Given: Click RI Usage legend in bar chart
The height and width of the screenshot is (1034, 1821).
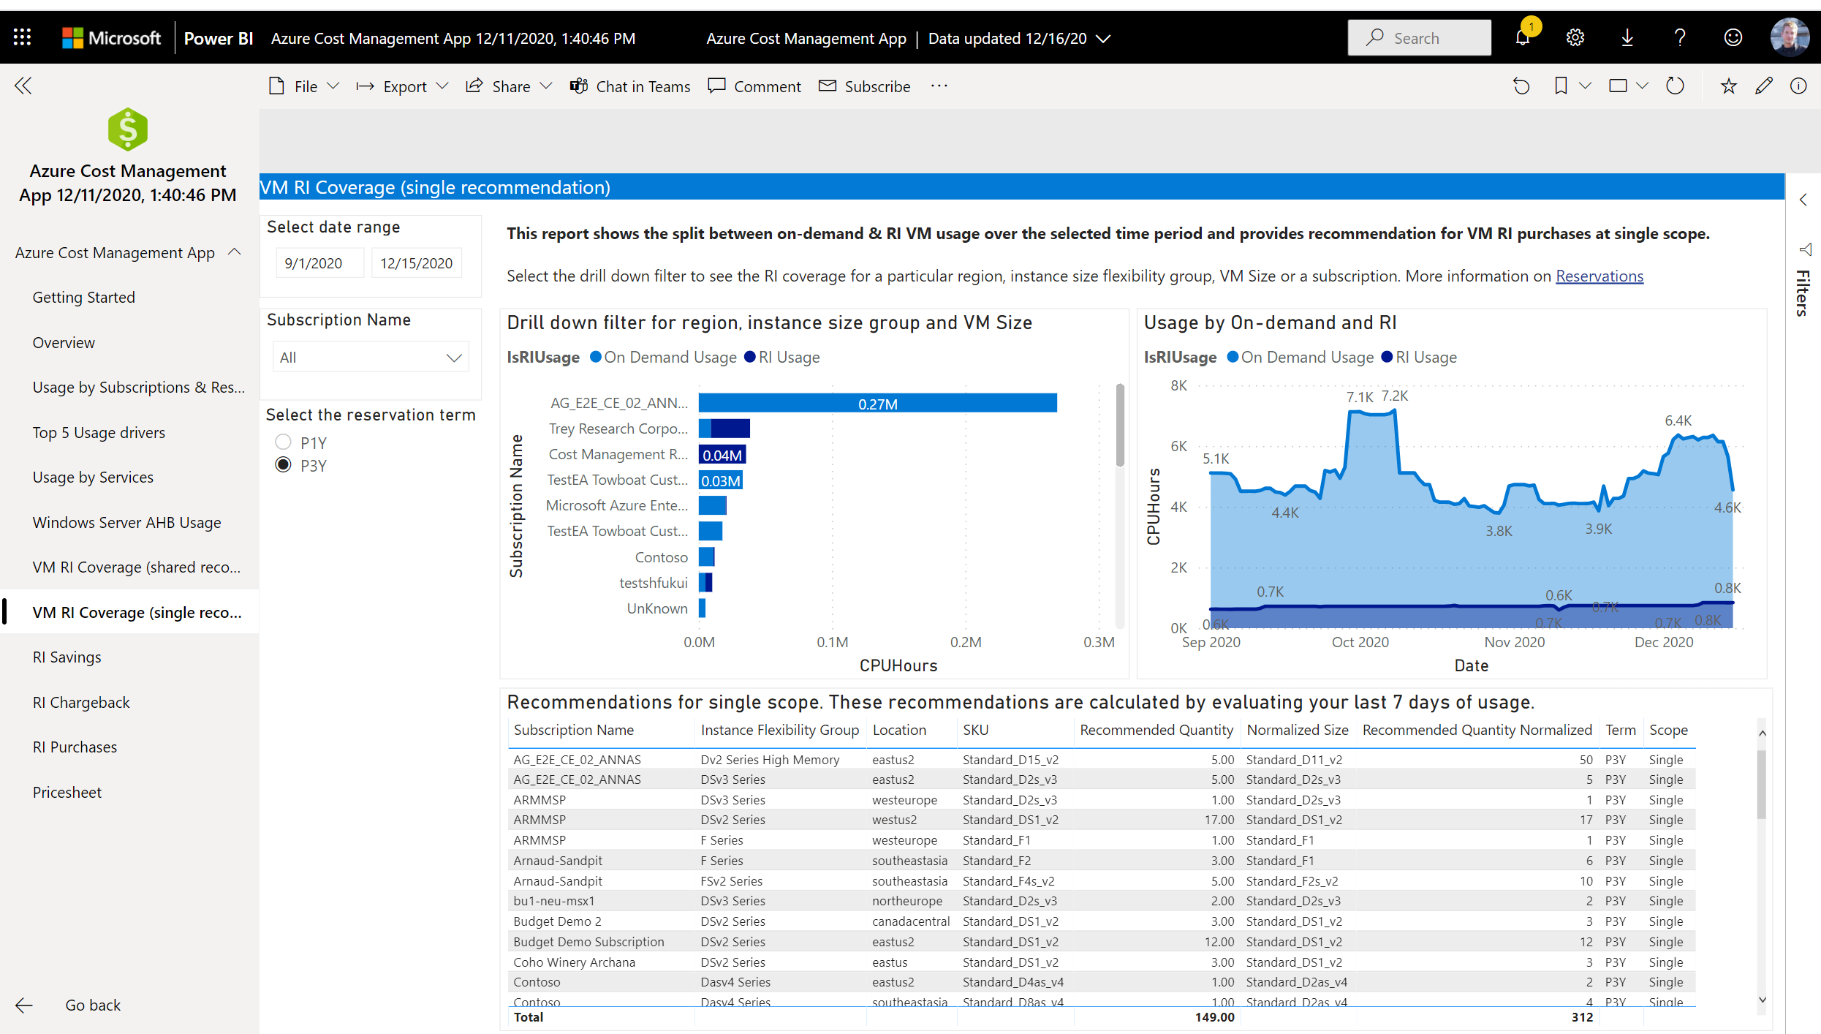Looking at the screenshot, I should point(781,358).
